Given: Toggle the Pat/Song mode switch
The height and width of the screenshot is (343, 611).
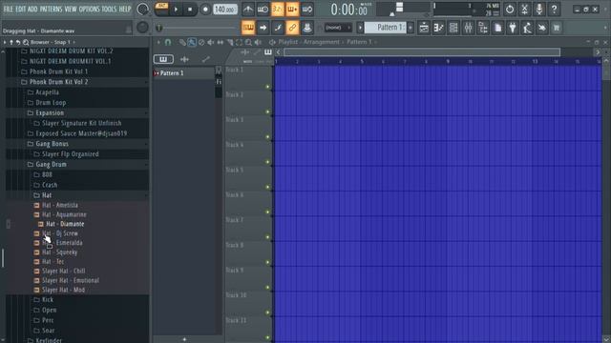Looking at the screenshot, I should pyautogui.click(x=161, y=9).
